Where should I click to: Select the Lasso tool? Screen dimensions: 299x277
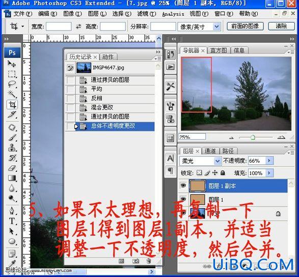coord(12,84)
